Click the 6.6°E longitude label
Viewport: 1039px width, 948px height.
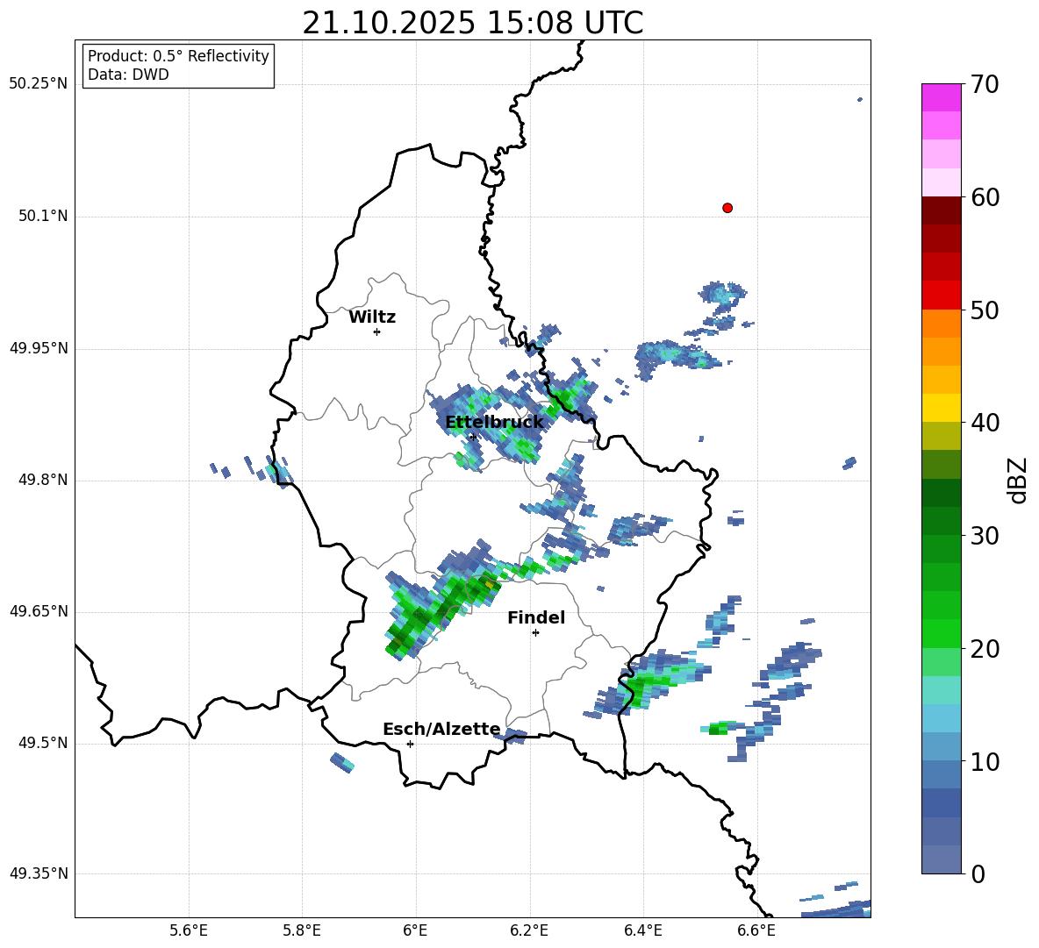point(756,930)
